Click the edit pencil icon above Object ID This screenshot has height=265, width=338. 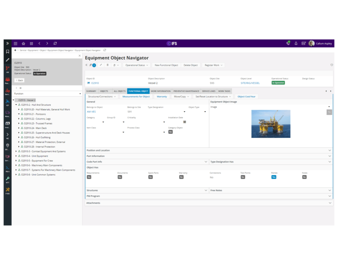pyautogui.click(x=101, y=65)
